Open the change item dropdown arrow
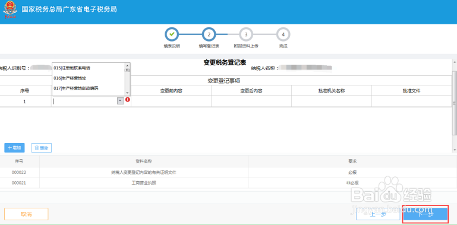The width and height of the screenshot is (457, 225). pos(121,101)
